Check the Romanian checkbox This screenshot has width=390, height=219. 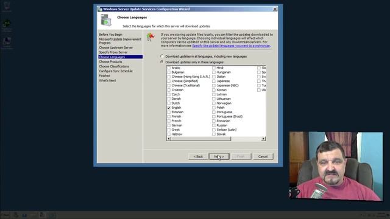[x=214, y=121]
